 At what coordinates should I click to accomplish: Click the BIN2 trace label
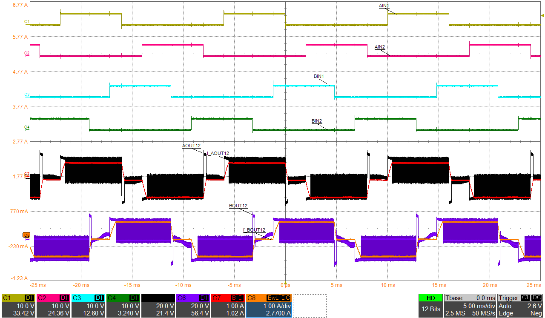coord(317,121)
